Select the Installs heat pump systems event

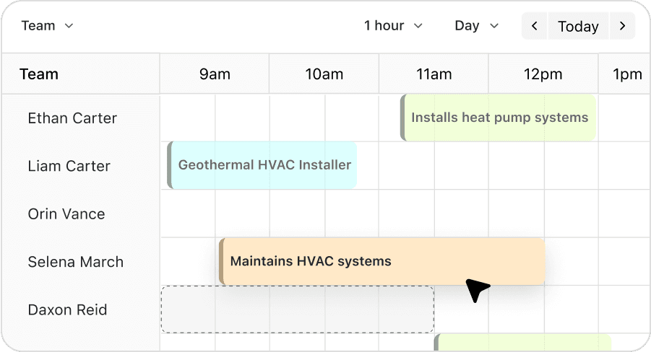click(499, 118)
